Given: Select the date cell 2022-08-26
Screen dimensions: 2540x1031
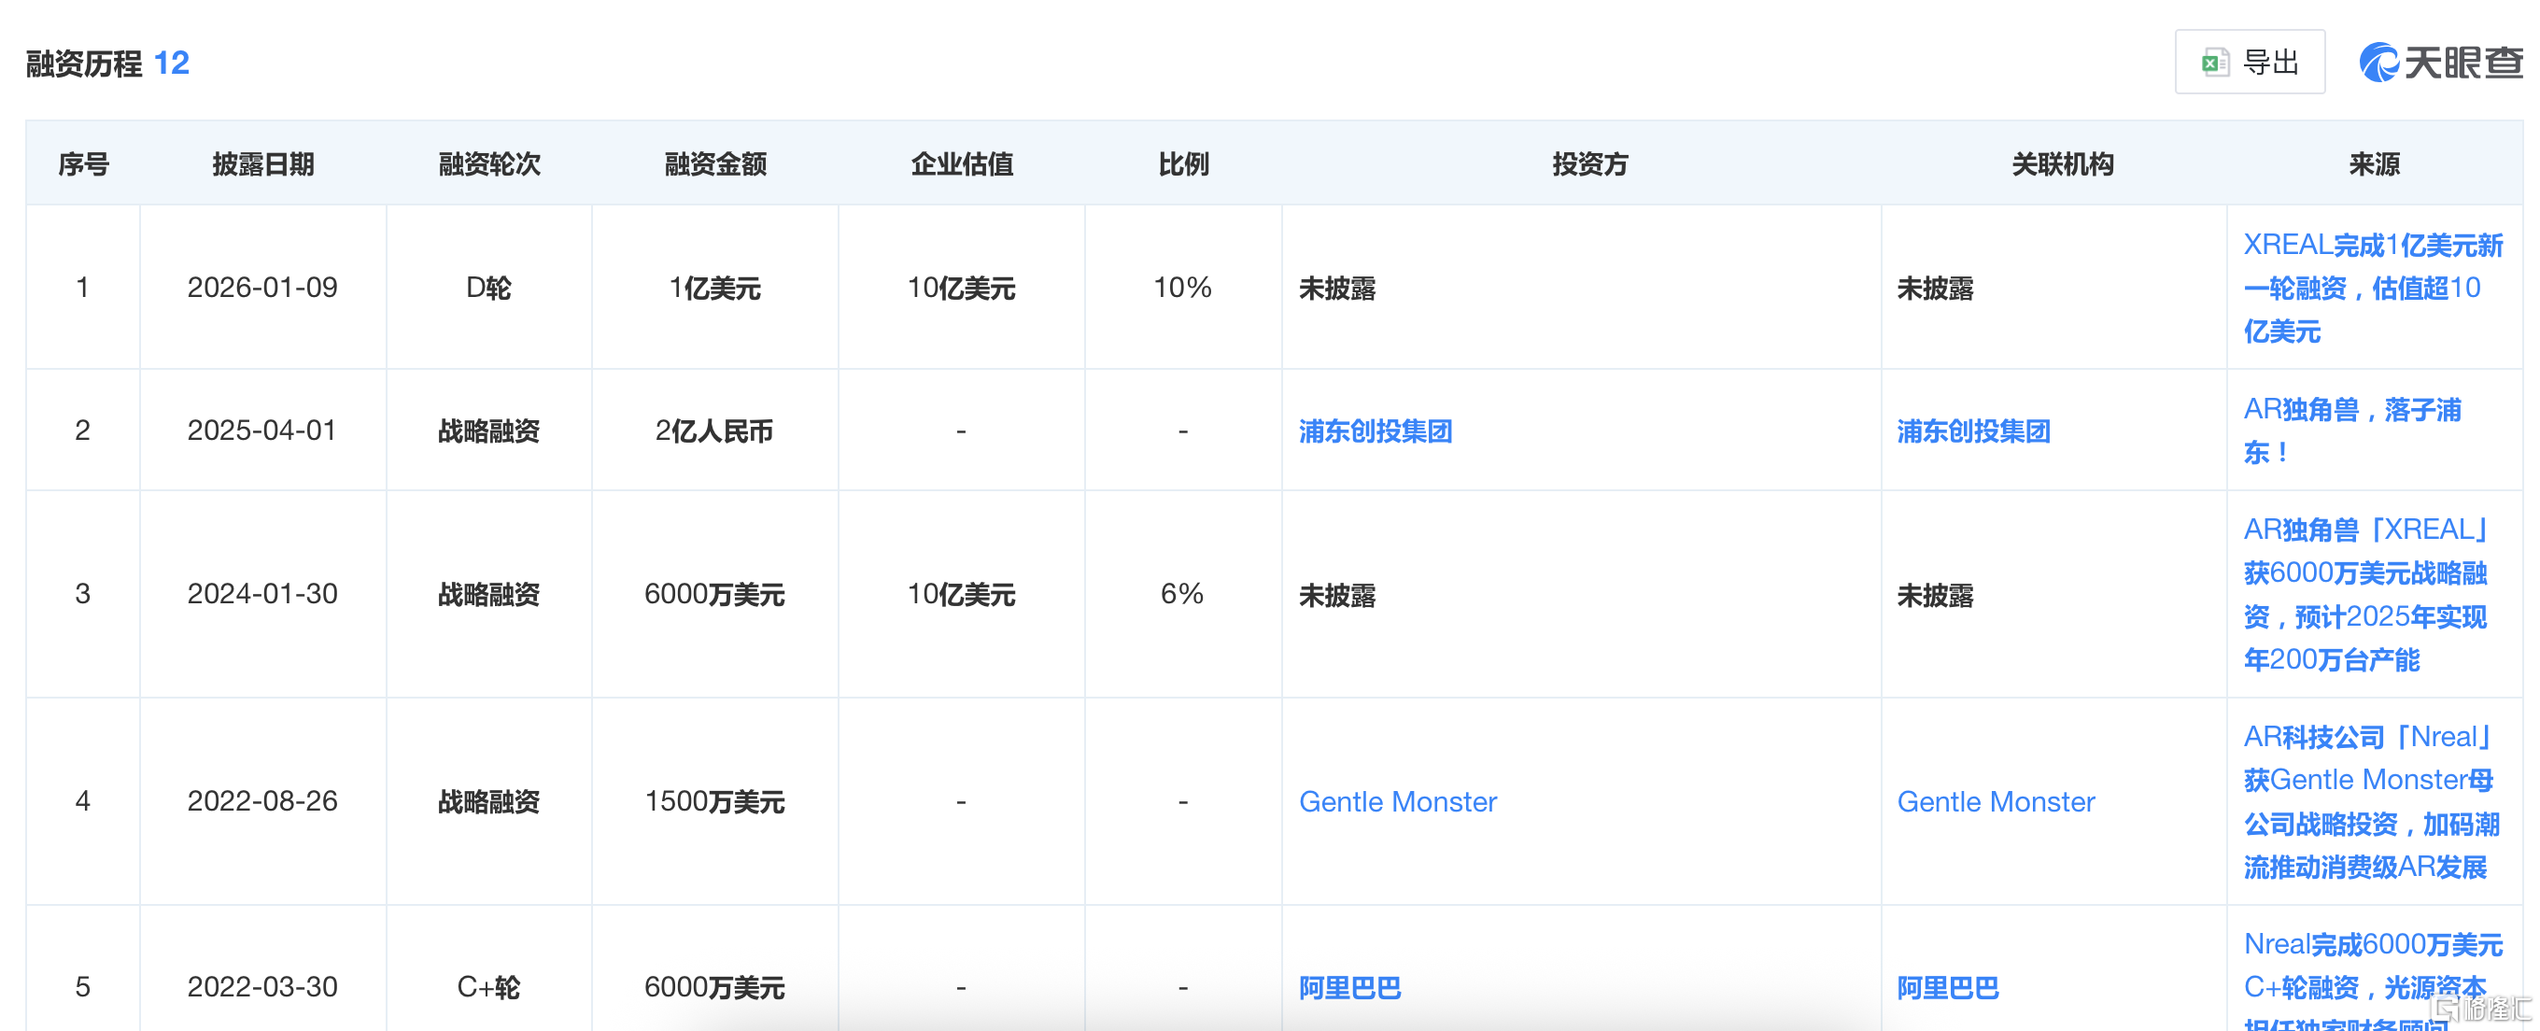Looking at the screenshot, I should 262,801.
